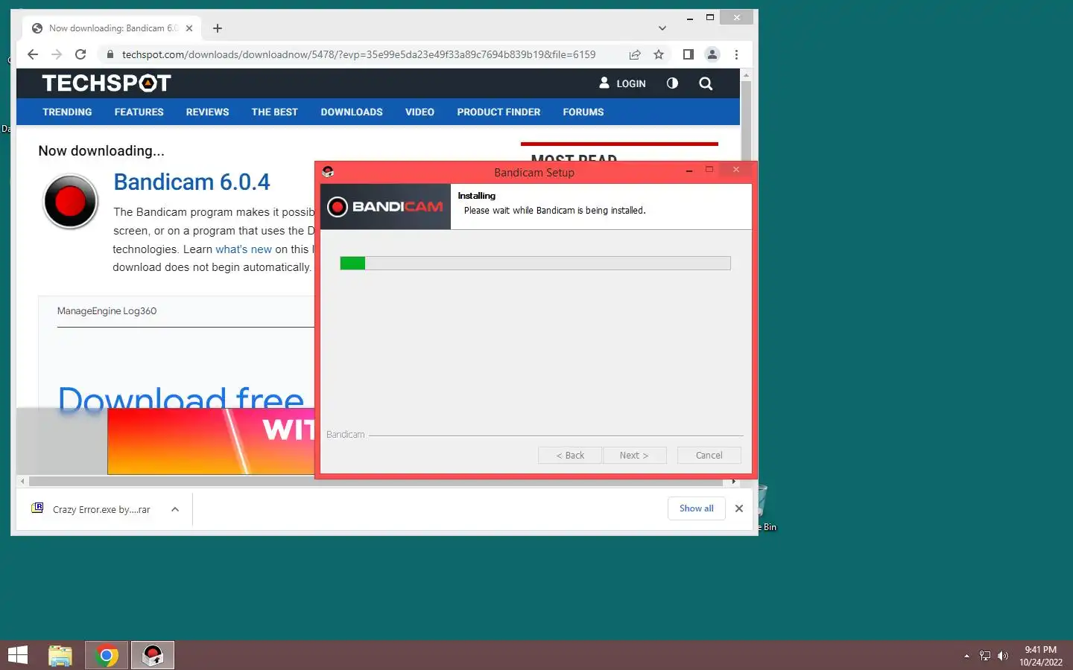The width and height of the screenshot is (1073, 670).
Task: Close the Chrome downloads bar
Action: pyautogui.click(x=739, y=508)
